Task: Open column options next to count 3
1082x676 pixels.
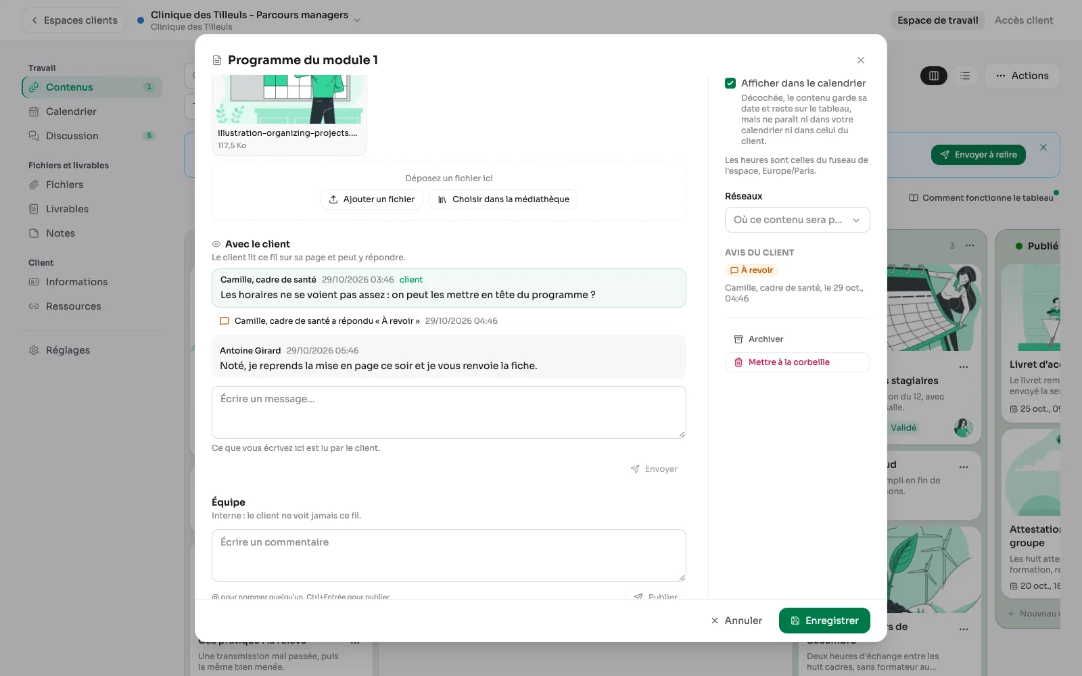Action: point(970,245)
